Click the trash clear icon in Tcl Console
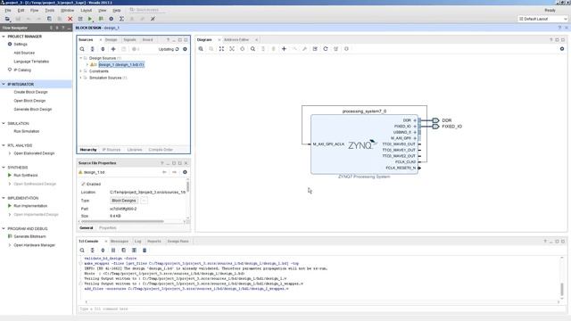The width and height of the screenshot is (571, 321). coord(145,251)
